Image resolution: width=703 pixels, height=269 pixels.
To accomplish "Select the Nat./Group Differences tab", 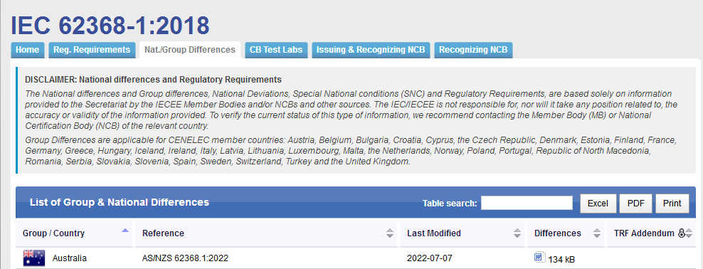I will (x=190, y=51).
